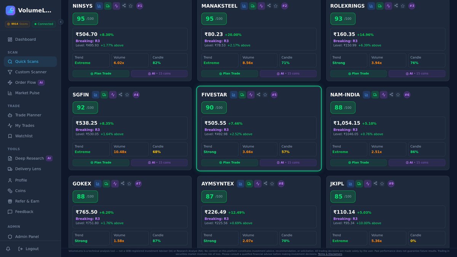Open the chart icon for JKIPL
This screenshot has height=257, width=457.
click(350, 184)
